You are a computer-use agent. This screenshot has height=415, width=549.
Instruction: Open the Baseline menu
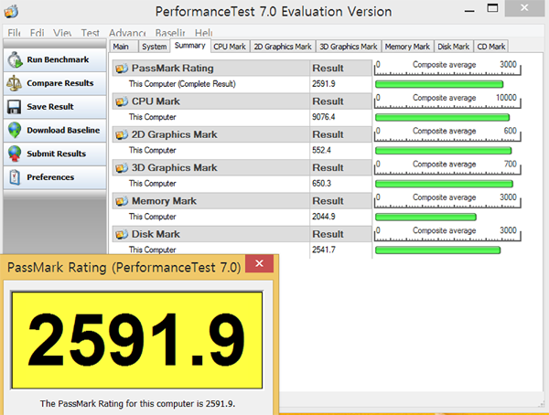pos(170,33)
